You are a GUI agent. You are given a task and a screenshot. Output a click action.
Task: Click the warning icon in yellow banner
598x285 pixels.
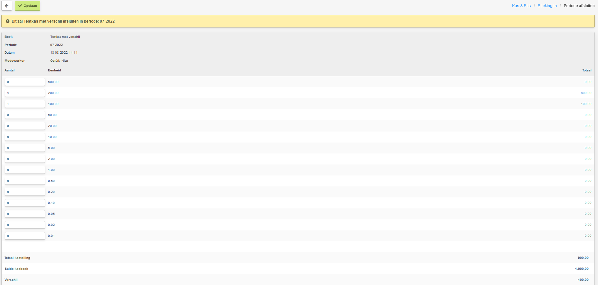click(8, 21)
